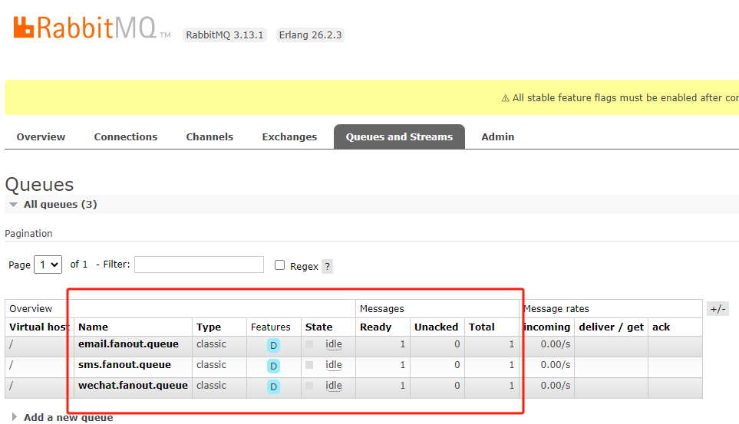Click the state indicator square for email.fanout.queue

tap(309, 344)
